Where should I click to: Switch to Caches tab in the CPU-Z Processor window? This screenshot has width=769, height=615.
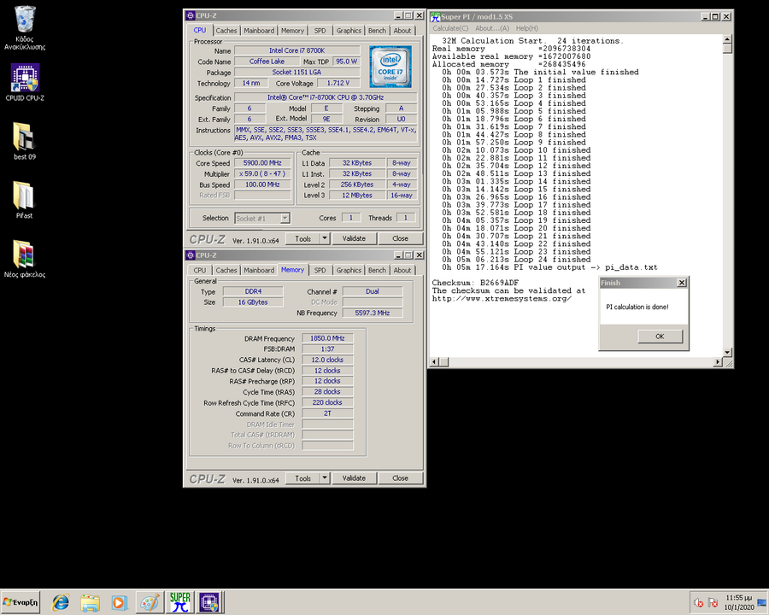(x=226, y=31)
